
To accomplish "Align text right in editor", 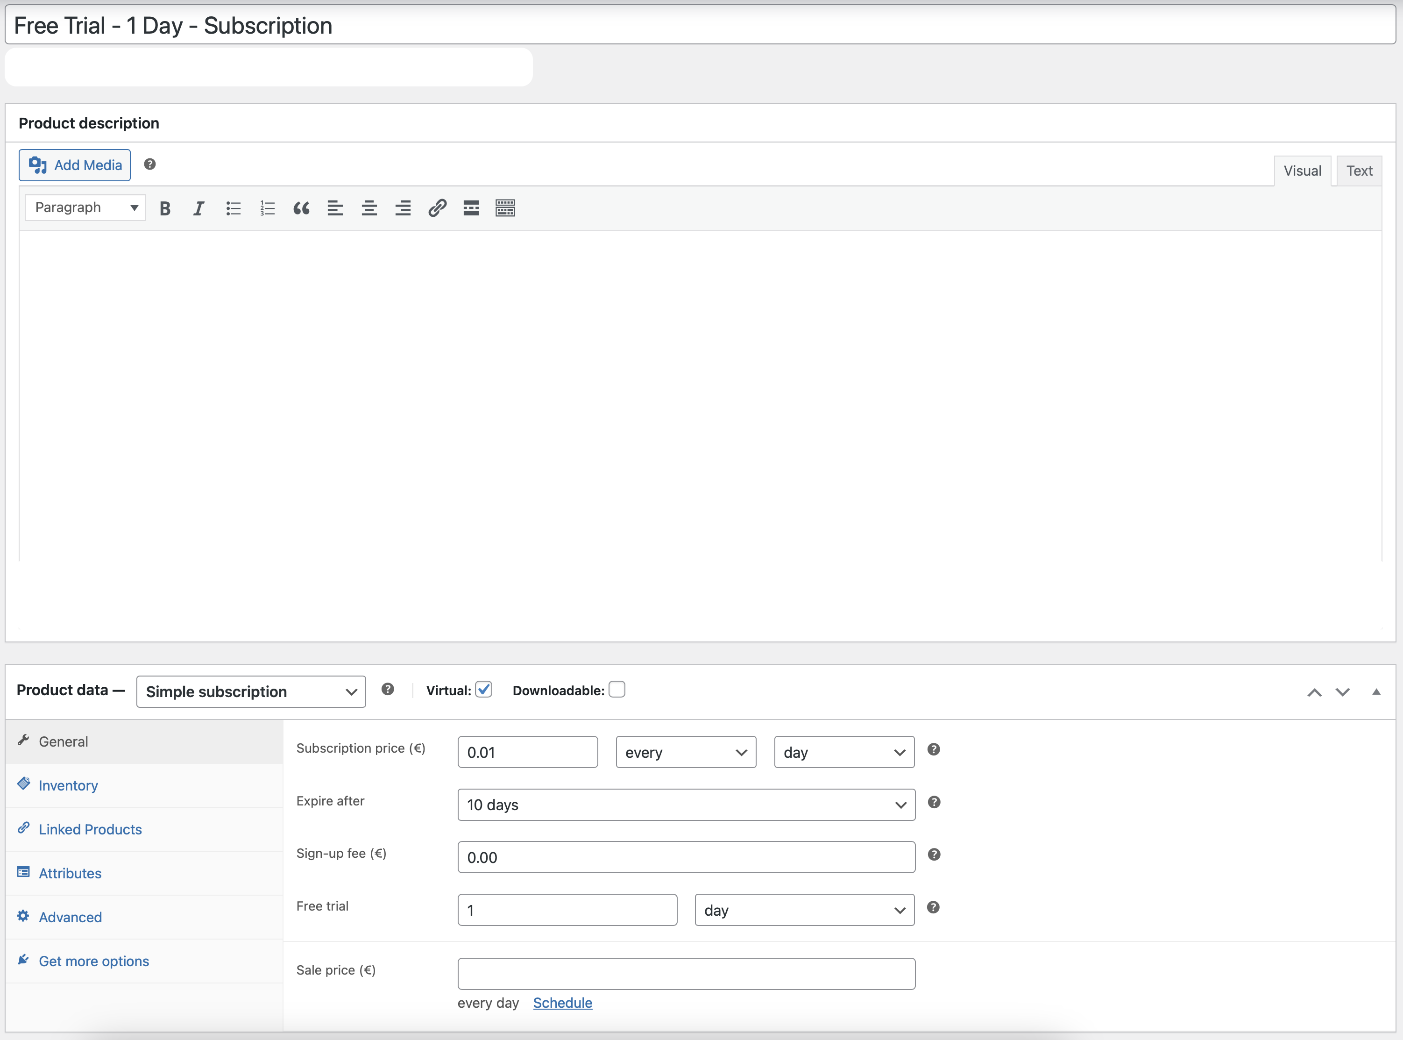I will coord(403,208).
